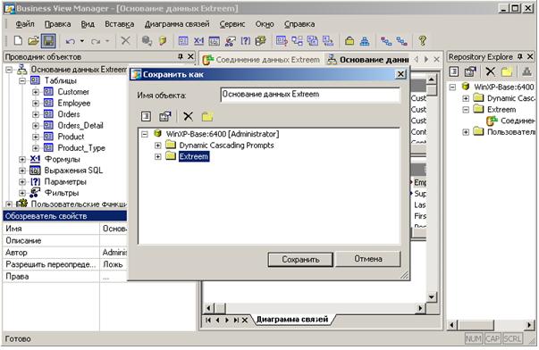Click the Insert Formula X-1 toolbar icon
This screenshot has width=539, height=350.
pyautogui.click(x=198, y=41)
